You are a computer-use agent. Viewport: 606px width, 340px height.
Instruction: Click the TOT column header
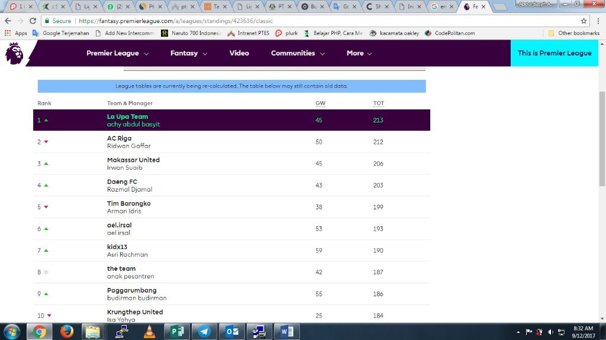[378, 103]
